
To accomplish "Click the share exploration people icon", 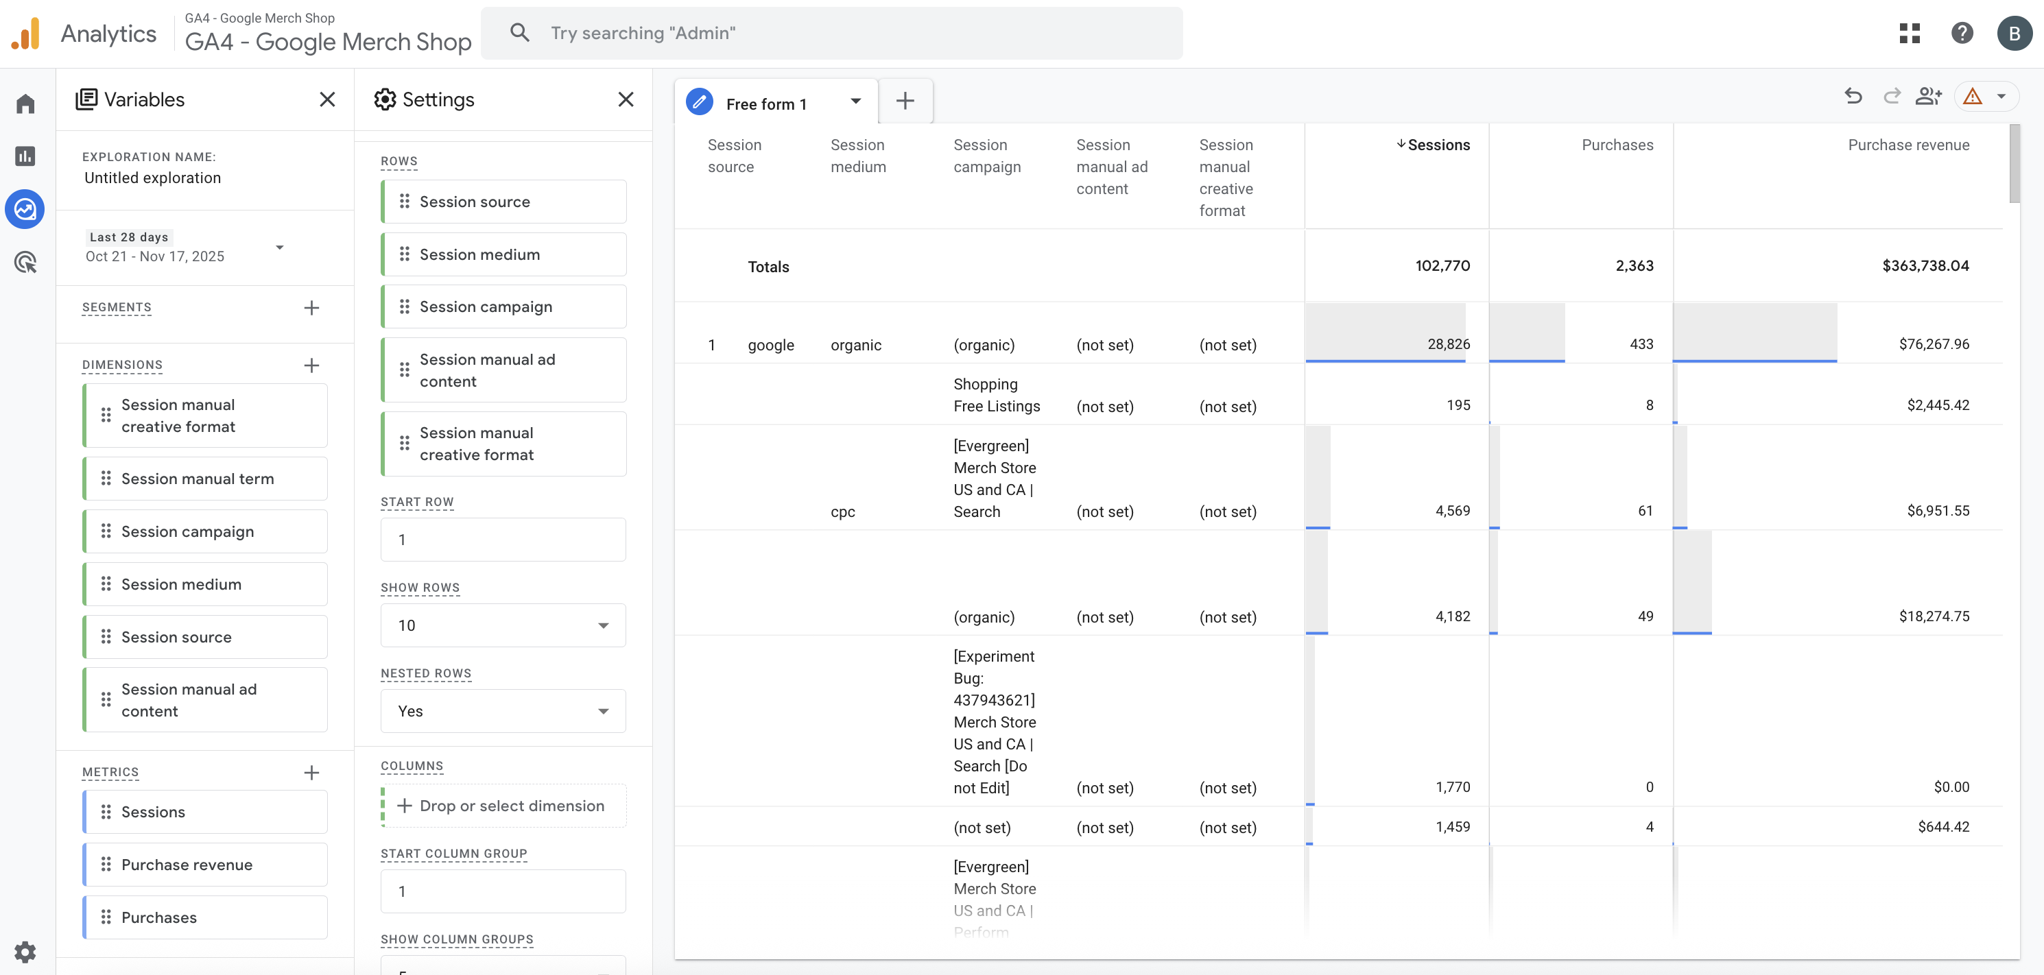I will click(x=1928, y=97).
